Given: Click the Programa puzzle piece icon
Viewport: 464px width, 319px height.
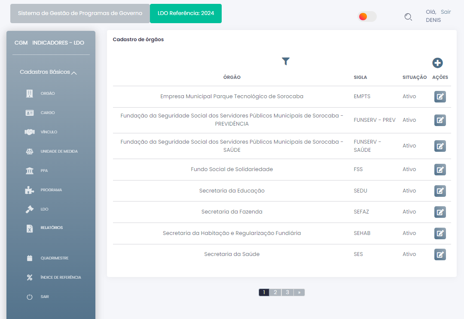Looking at the screenshot, I should click(29, 190).
